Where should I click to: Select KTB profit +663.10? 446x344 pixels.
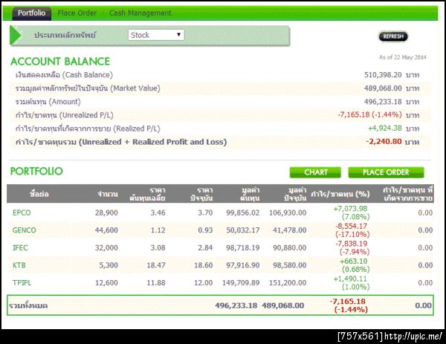[x=354, y=262]
